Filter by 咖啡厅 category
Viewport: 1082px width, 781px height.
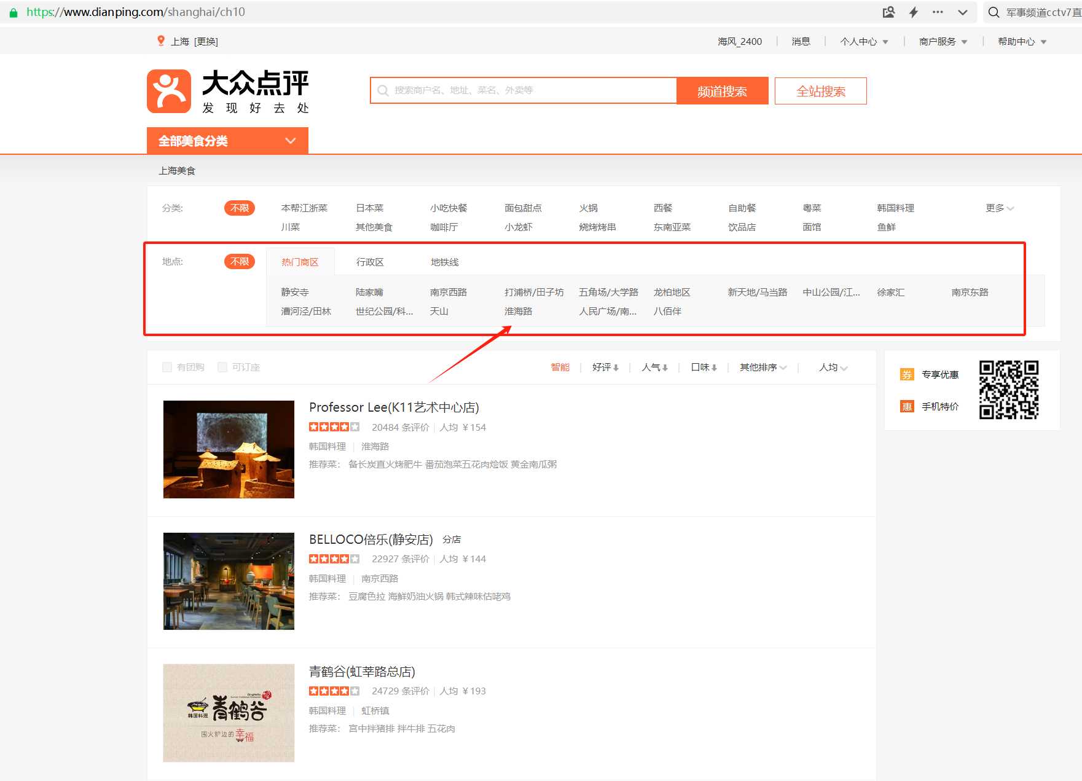[x=444, y=227]
